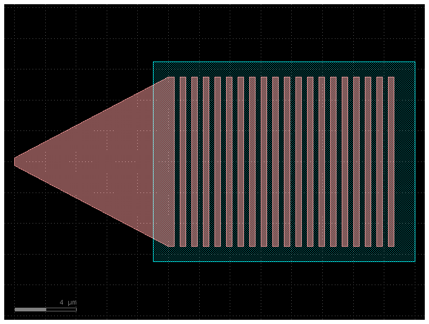This screenshot has height=324, width=429.
Task: Click the narrow left tip of the pink taper
Action: tap(16, 161)
